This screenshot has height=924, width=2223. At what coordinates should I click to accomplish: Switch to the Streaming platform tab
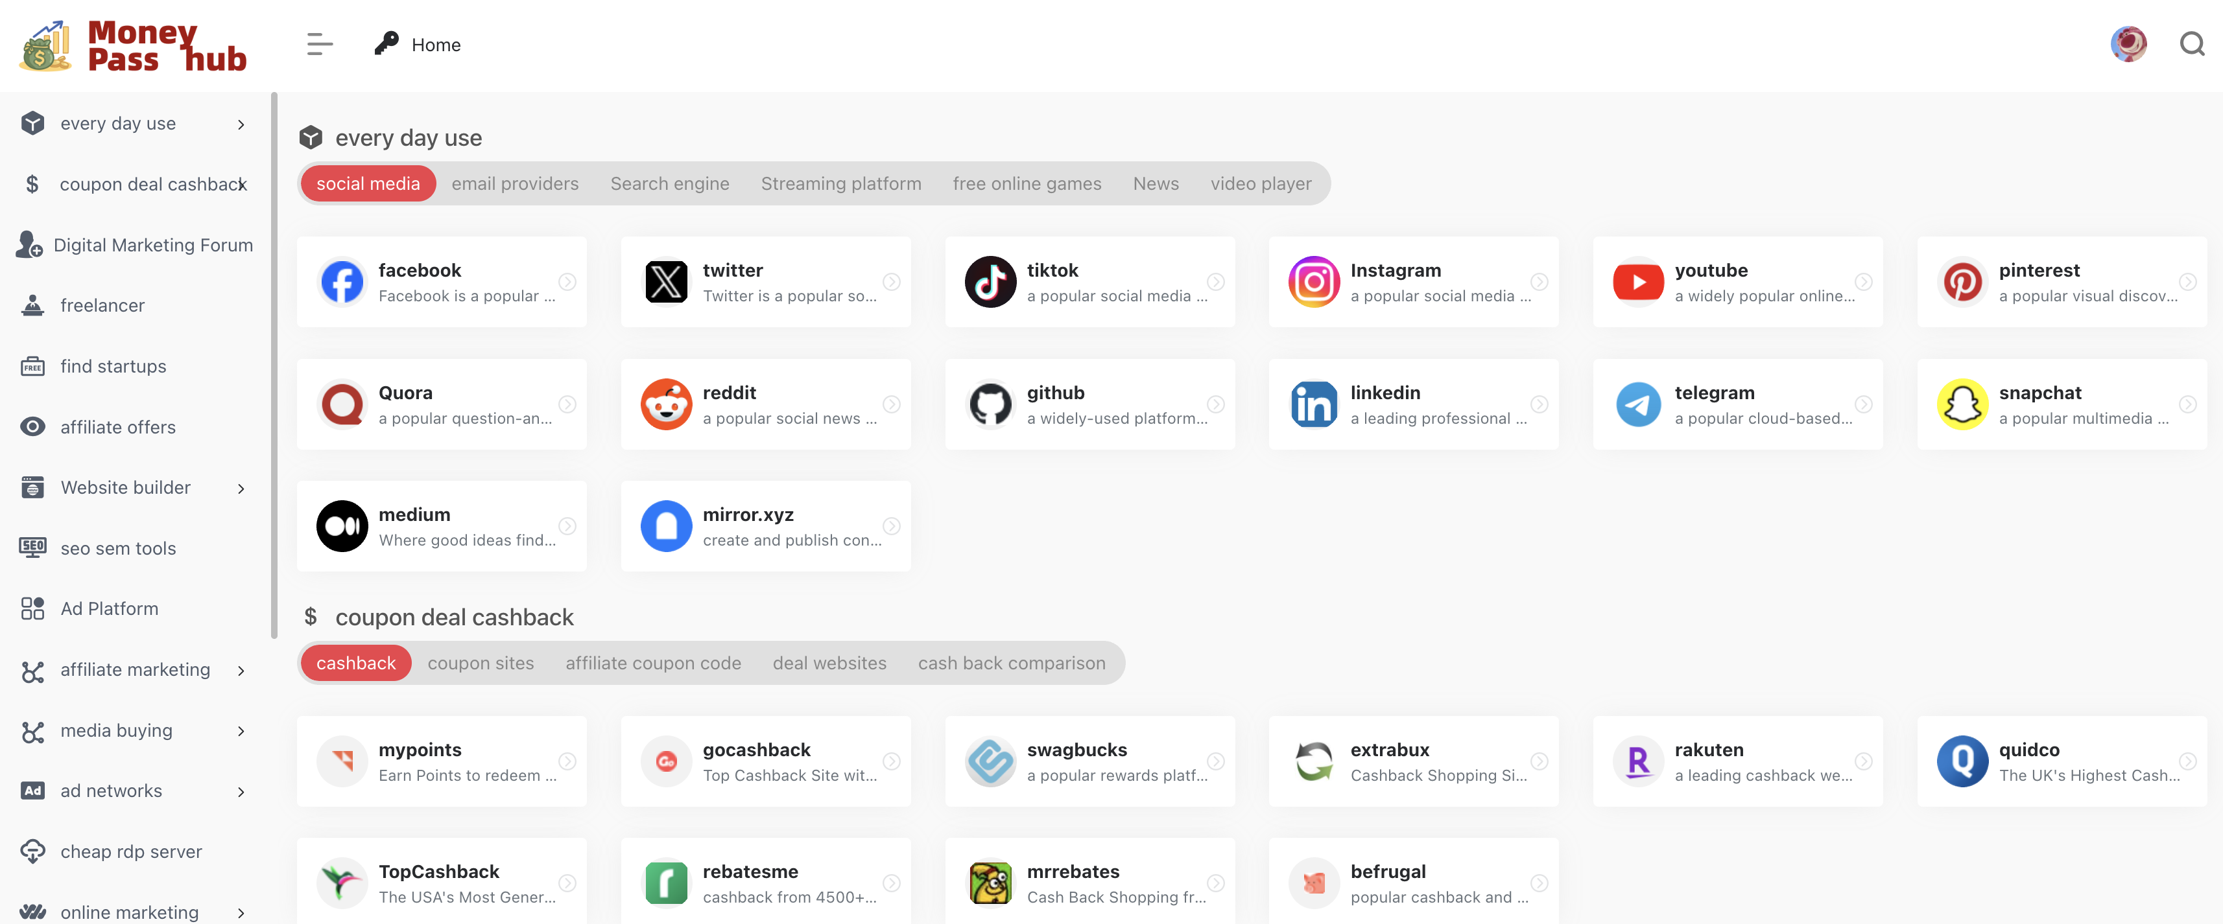click(x=840, y=183)
